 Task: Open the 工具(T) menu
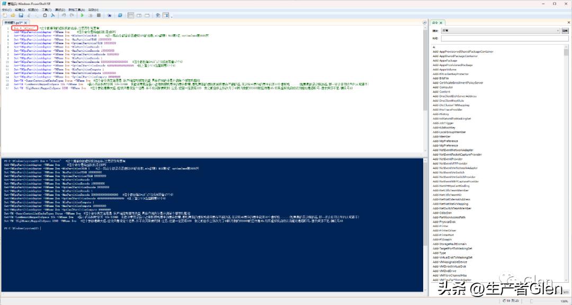click(x=47, y=10)
